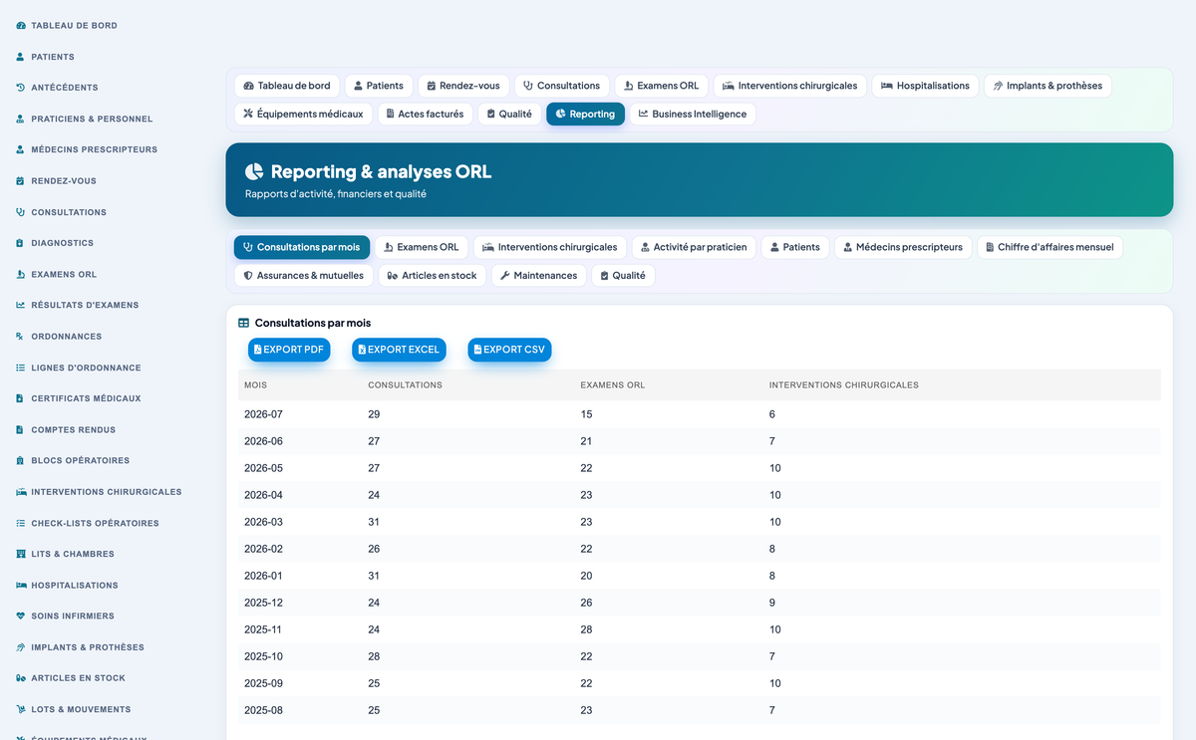Click the Résultats d'examens chart icon
The height and width of the screenshot is (740, 1196).
21,305
